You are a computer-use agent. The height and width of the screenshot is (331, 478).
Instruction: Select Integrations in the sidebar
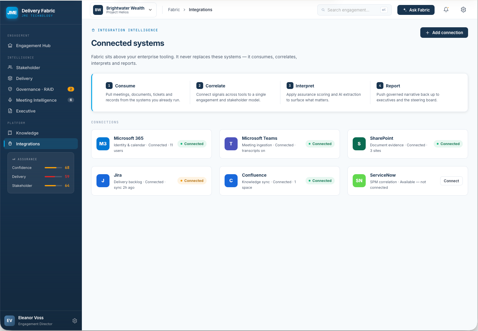(x=41, y=144)
